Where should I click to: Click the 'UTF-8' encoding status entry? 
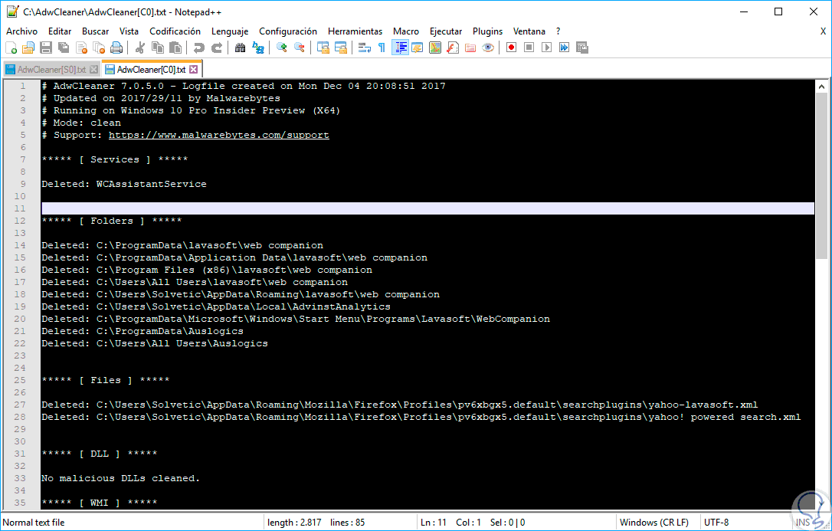coord(716,523)
